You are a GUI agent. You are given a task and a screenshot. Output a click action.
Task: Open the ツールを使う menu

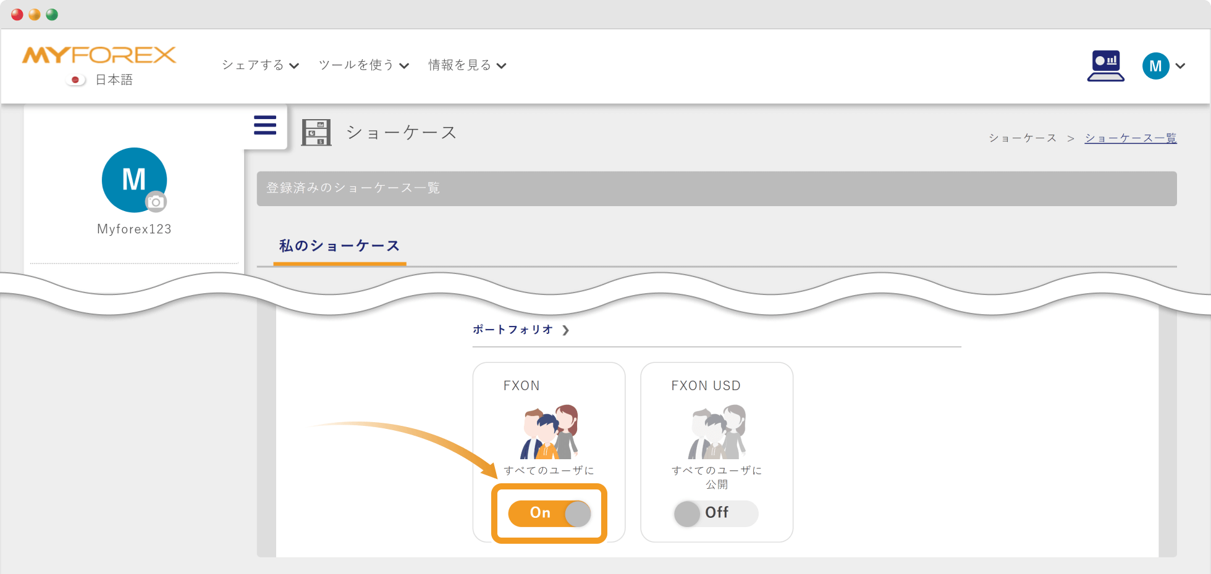363,65
